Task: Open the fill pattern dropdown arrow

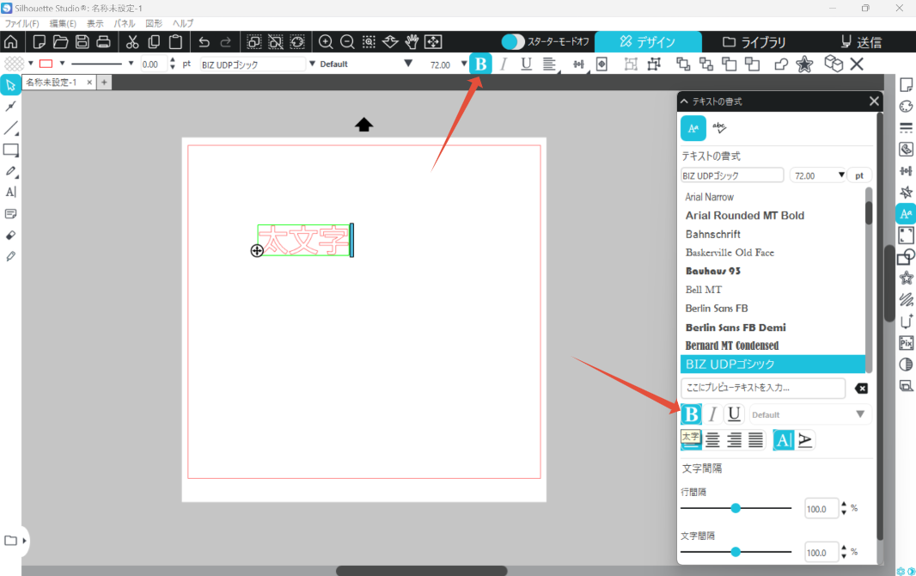Action: click(x=30, y=63)
